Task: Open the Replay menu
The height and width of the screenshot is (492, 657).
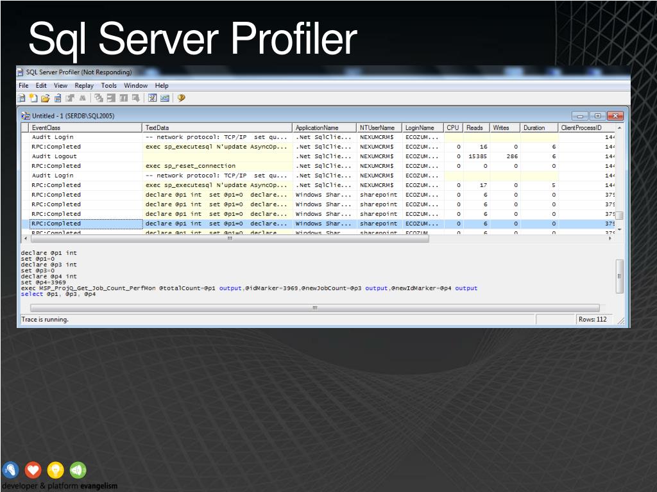Action: tap(84, 85)
